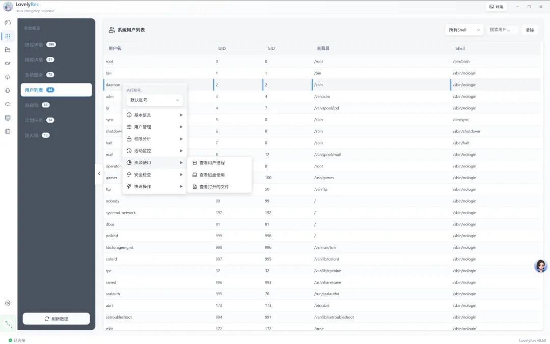The height and width of the screenshot is (344, 550).
Task: Select the 用户列表 sidebar item
Action: 56,90
